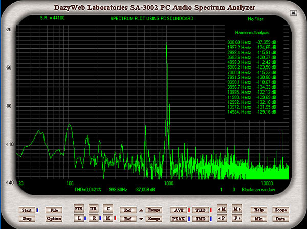Move marker right with M► button
Screen dimensions: 307x229
(236, 209)
